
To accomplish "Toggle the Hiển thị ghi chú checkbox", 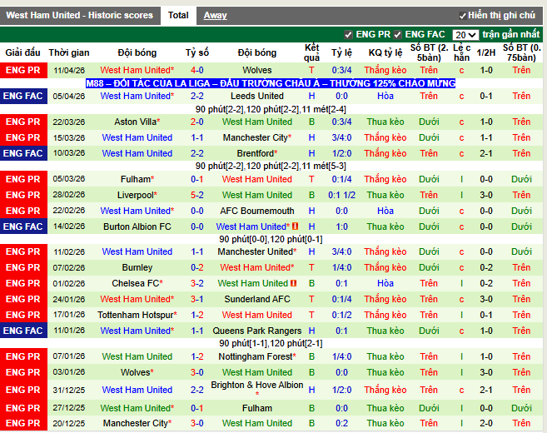I will click(x=463, y=16).
